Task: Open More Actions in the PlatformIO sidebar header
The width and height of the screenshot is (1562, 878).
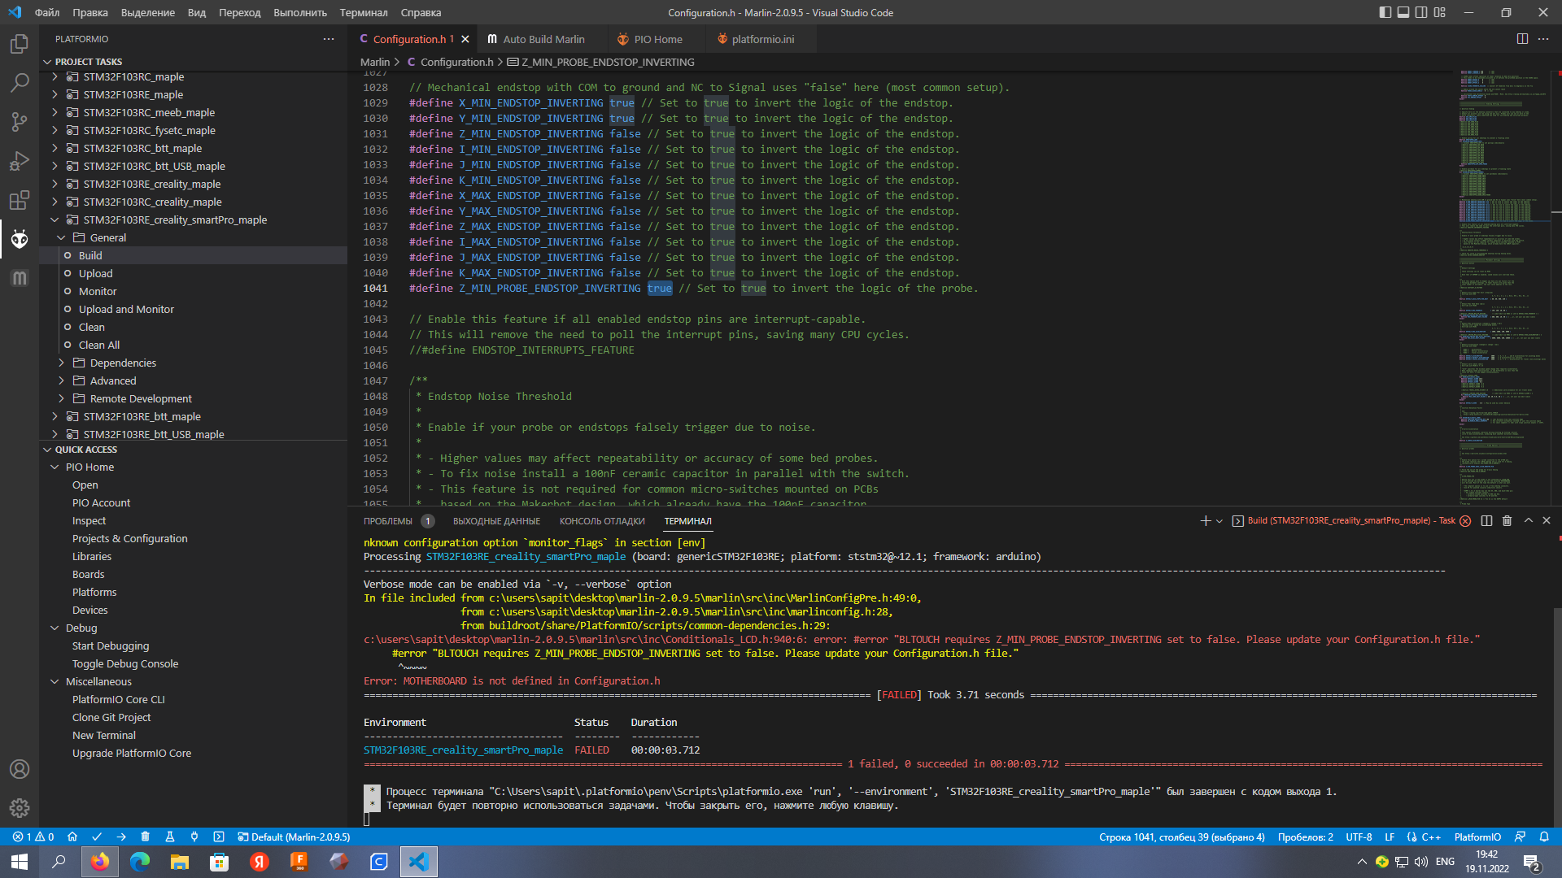Action: [329, 39]
